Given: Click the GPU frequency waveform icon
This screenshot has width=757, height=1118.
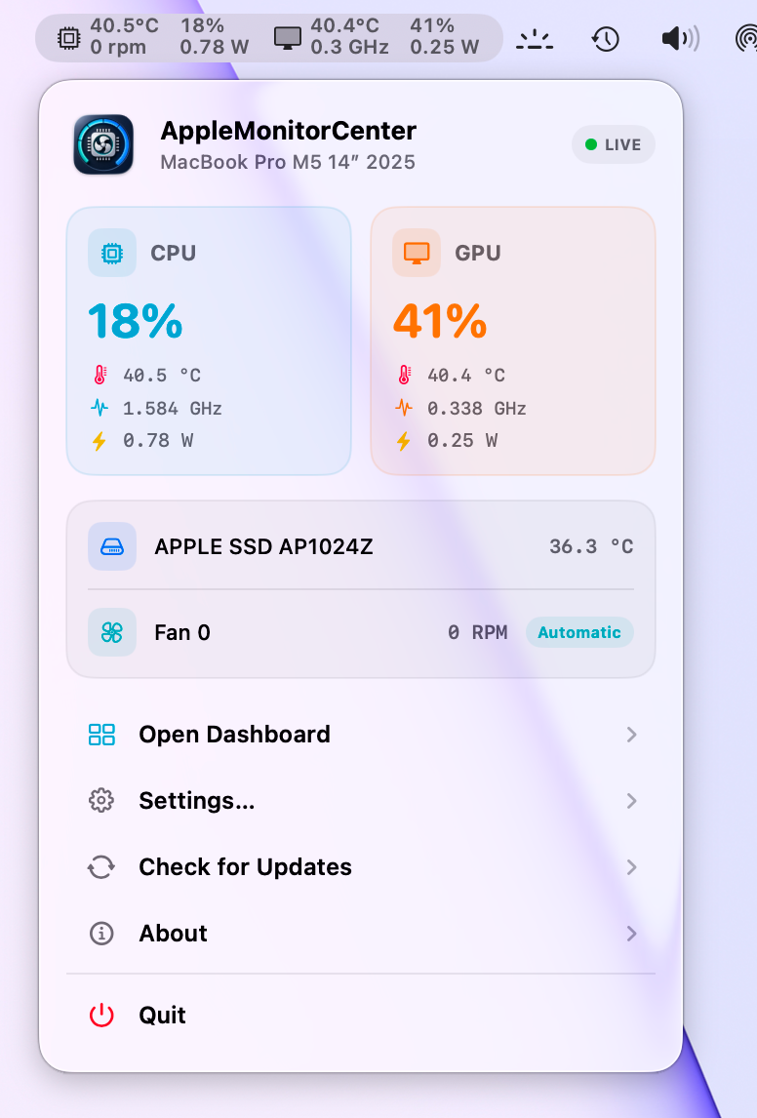Looking at the screenshot, I should (404, 408).
